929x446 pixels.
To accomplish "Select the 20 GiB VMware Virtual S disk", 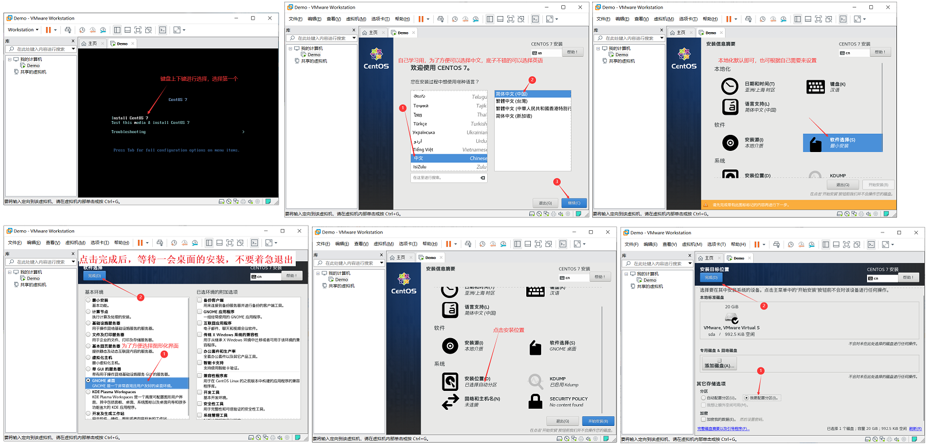I will pos(731,320).
